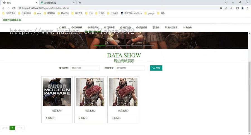View site information icon in address bar
Image resolution: width=251 pixels, height=135 pixels.
(x=20, y=8)
